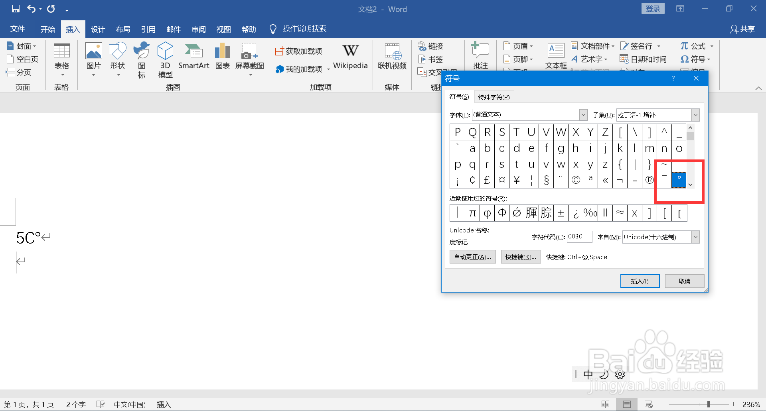Screen dimensions: 766x411
Task: Open the 屏幕截图 screenshot tool
Action: [250, 60]
